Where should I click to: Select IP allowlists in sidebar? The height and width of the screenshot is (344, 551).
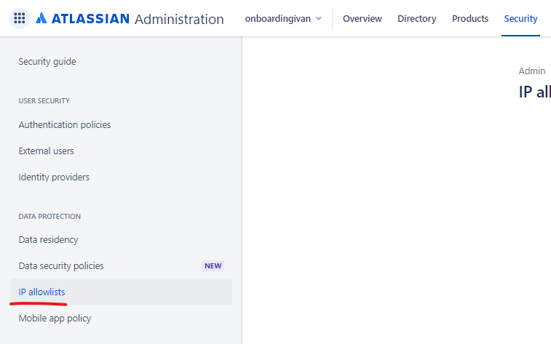click(121, 292)
